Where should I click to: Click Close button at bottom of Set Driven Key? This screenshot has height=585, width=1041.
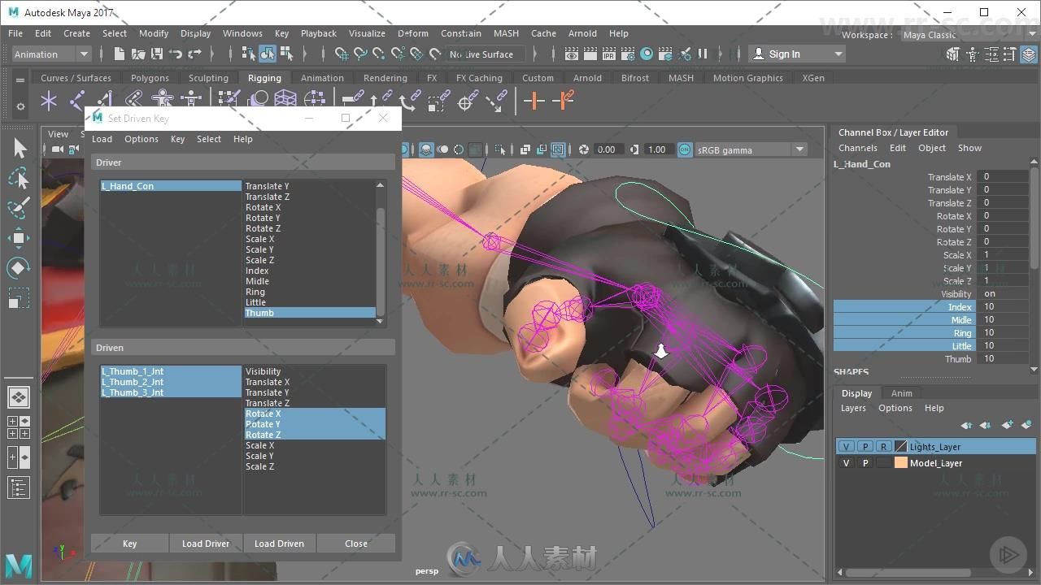pos(356,544)
